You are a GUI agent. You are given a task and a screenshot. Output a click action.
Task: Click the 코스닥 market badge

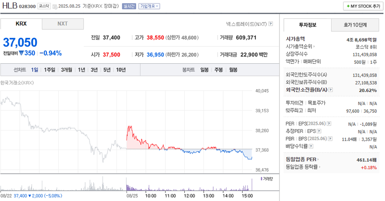44,6
